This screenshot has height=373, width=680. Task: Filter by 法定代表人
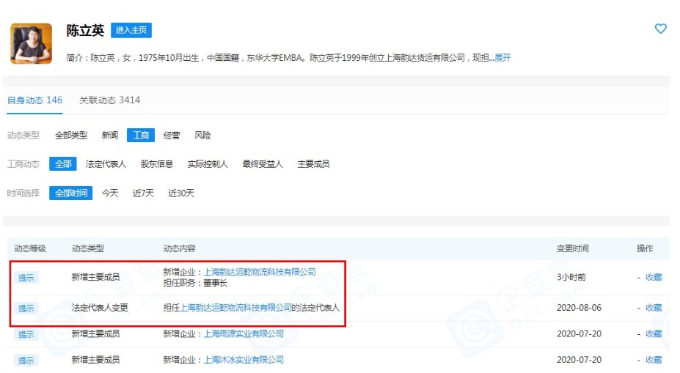[x=106, y=164]
